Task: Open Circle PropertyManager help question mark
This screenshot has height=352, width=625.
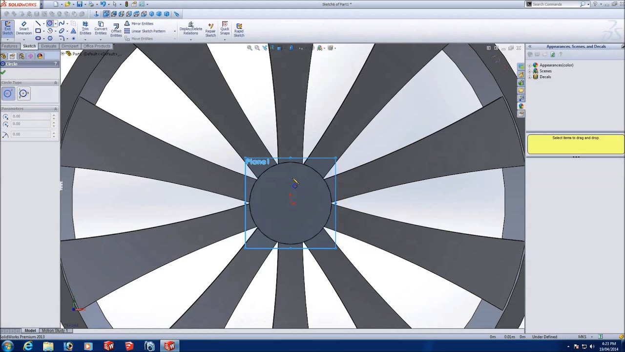Action: (x=55, y=64)
